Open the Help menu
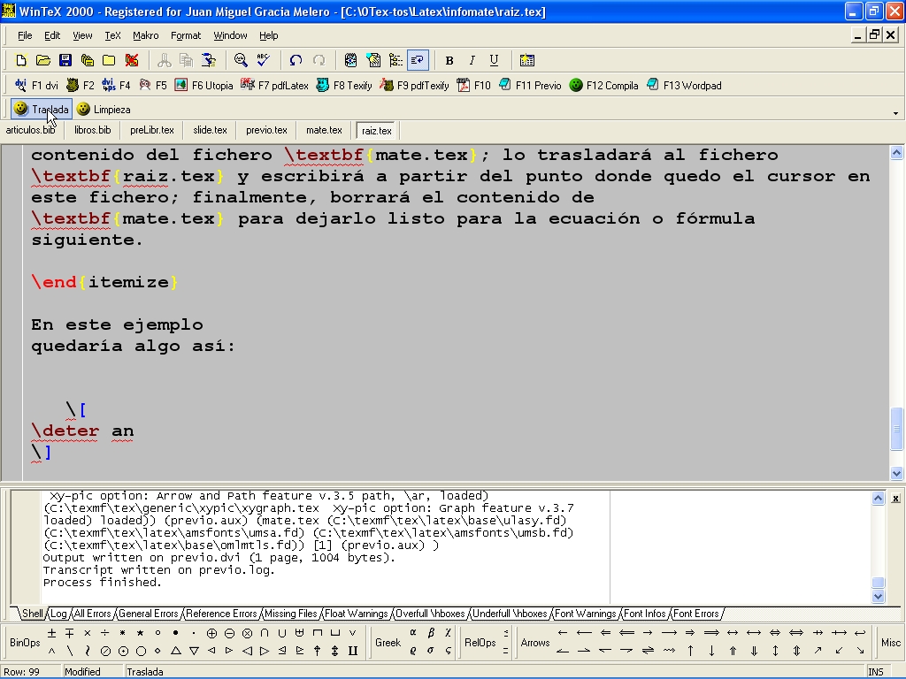 (x=268, y=35)
